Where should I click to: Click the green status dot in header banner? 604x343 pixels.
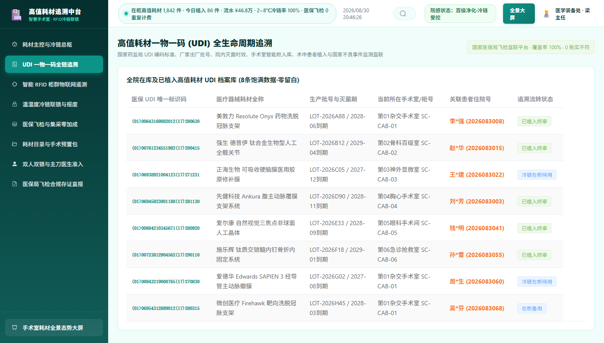tap(126, 14)
